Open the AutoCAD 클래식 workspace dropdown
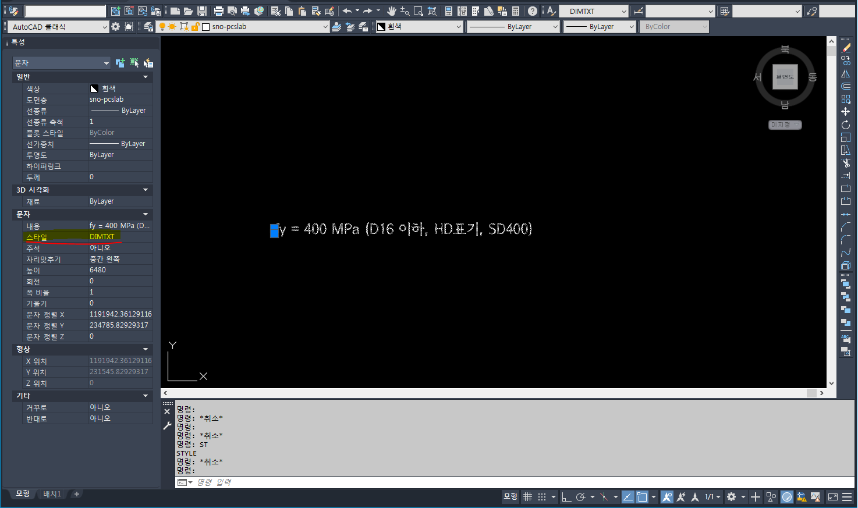 (58, 27)
